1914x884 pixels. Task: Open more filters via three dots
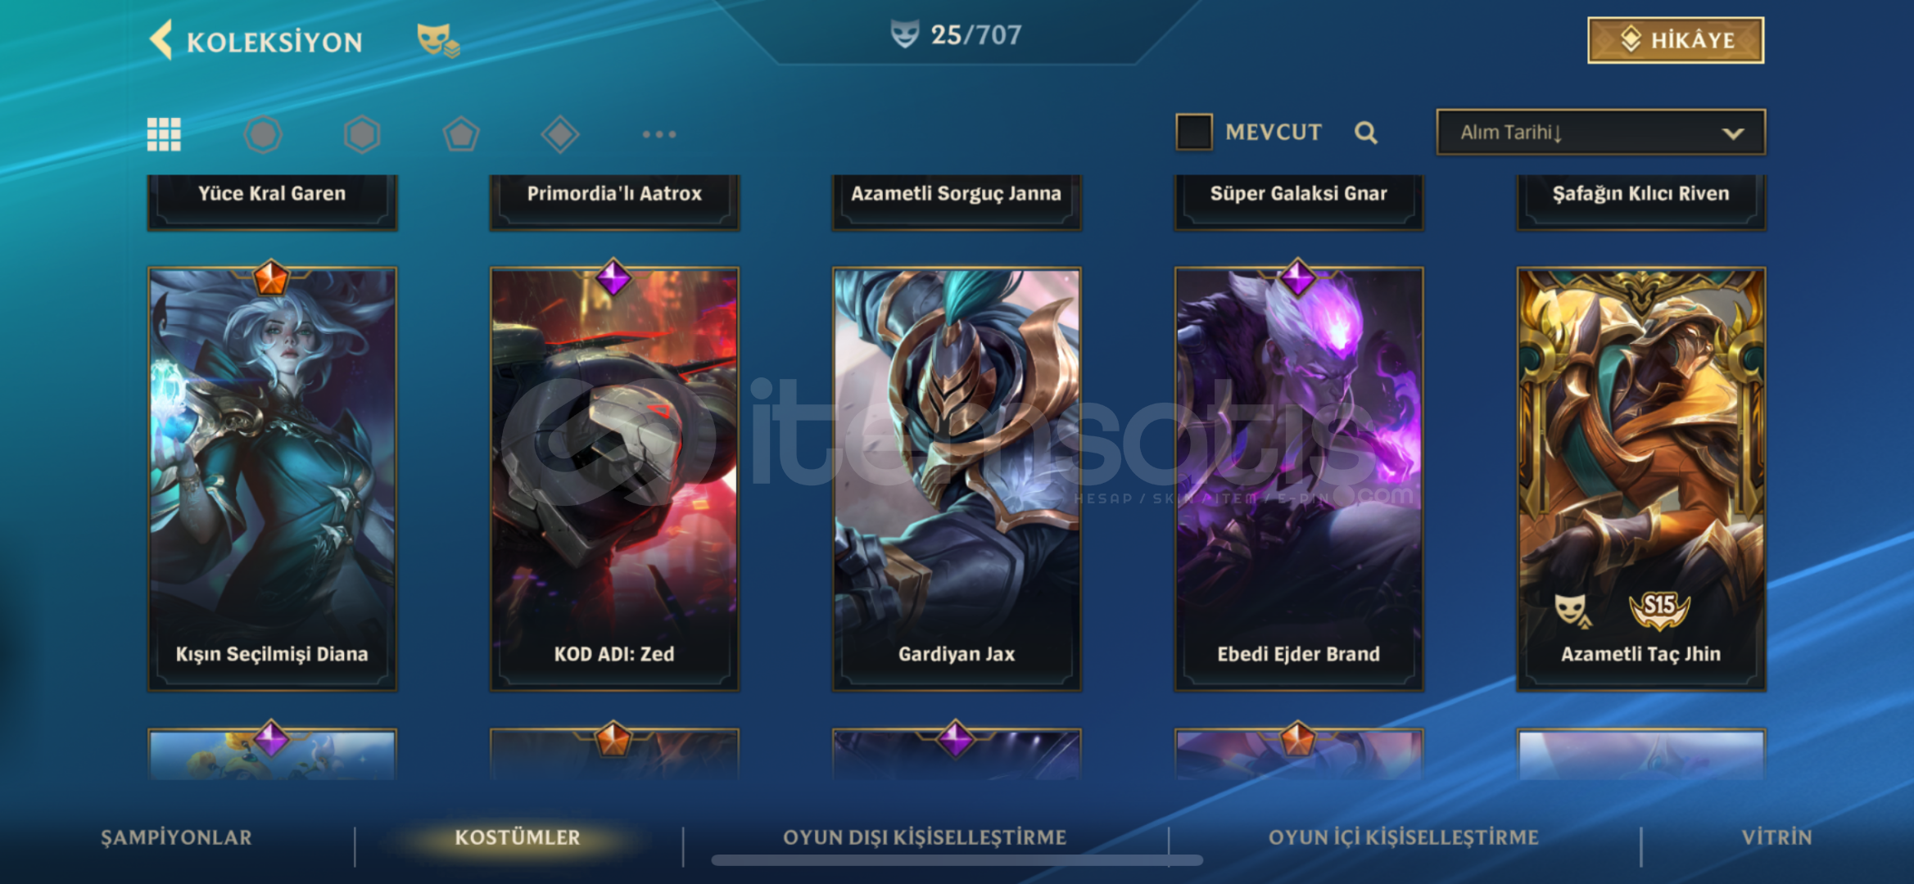pyautogui.click(x=659, y=134)
